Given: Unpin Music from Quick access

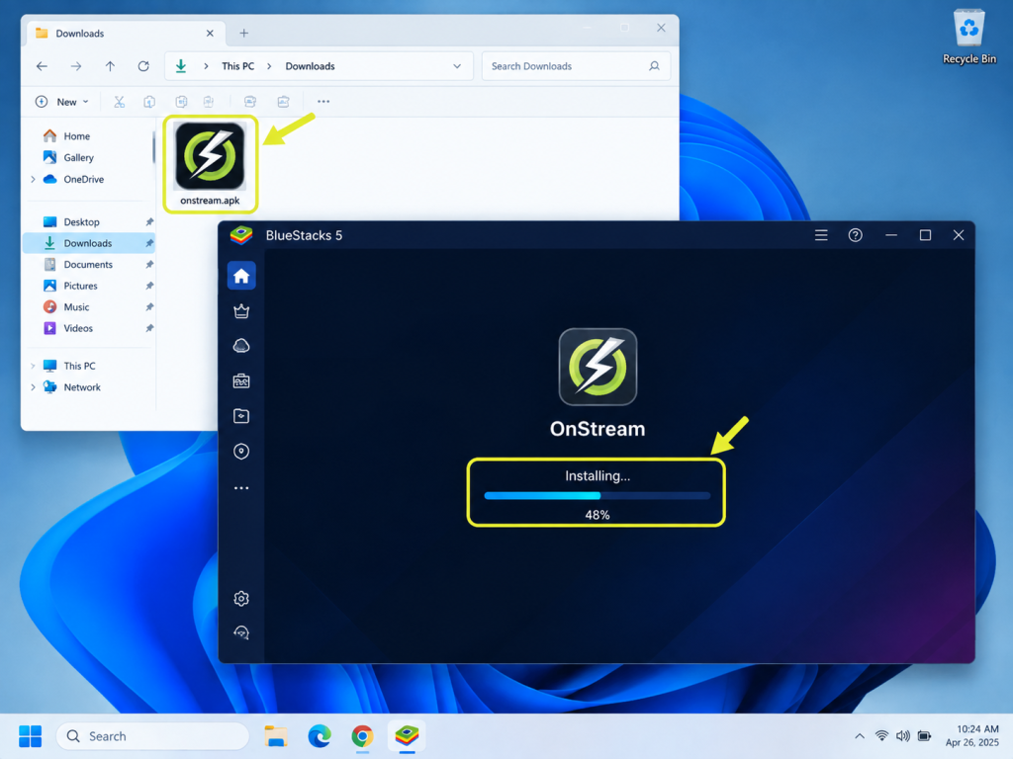Looking at the screenshot, I should click(149, 307).
